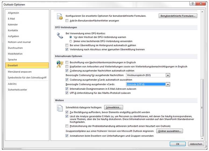The width and height of the screenshot is (209, 151).
Task: Uncheck UTF-8-Unterstützung für das Mailto-Protokoll
Action: coord(67,93)
